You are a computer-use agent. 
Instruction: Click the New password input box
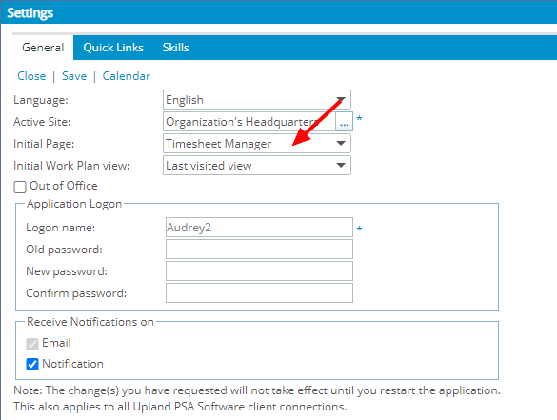coord(259,271)
